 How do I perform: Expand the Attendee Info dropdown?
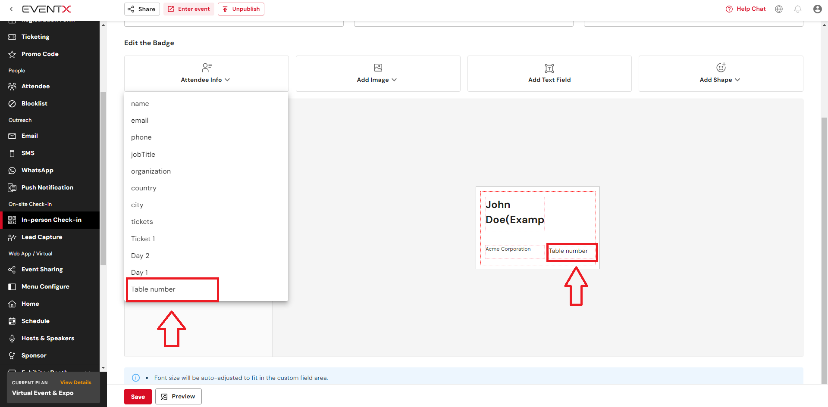pos(206,80)
